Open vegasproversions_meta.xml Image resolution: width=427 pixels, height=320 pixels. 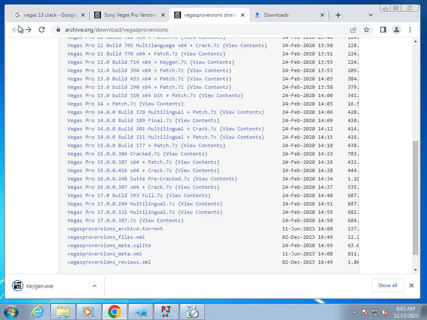[x=105, y=254]
